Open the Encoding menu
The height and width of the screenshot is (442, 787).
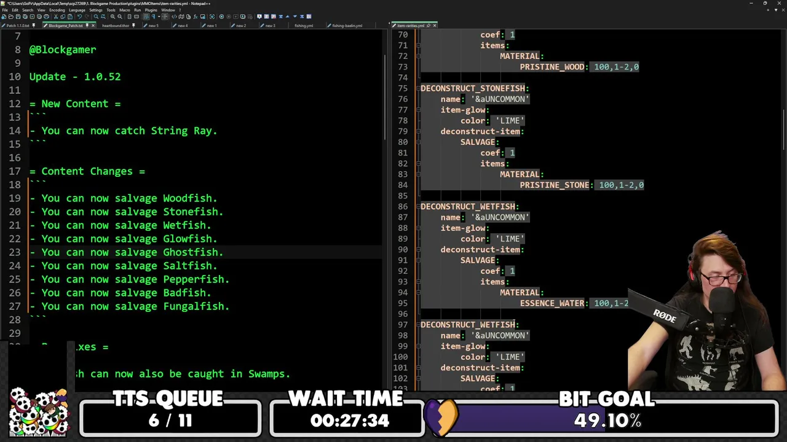pos(57,10)
